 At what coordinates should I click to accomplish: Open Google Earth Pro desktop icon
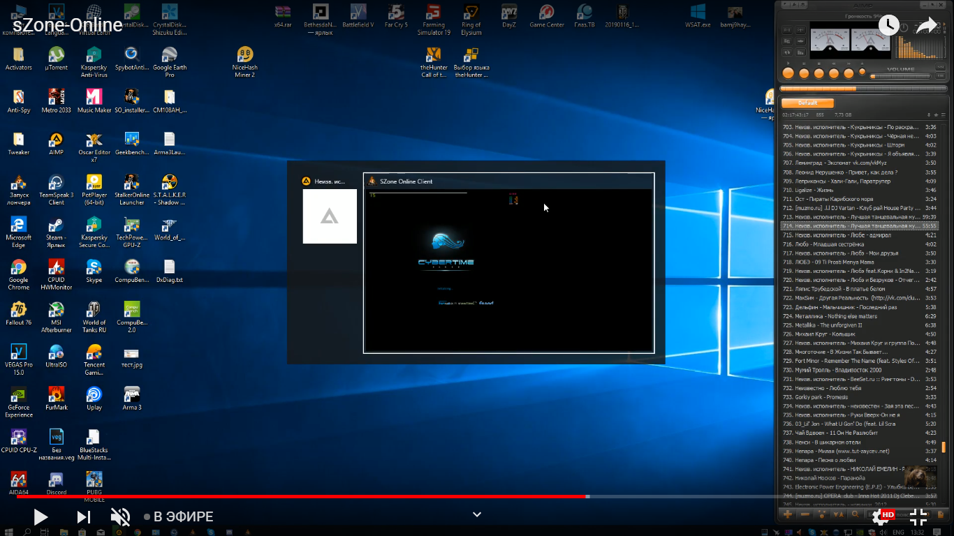pos(170,62)
